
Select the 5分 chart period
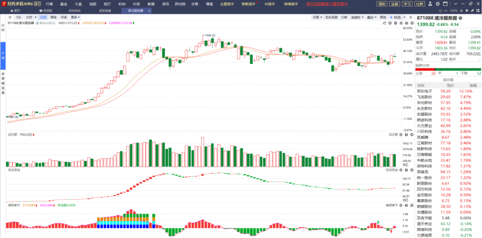point(19,17)
